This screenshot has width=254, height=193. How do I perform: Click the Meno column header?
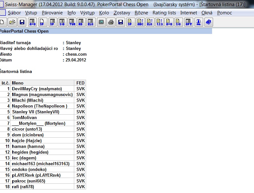click(x=43, y=83)
